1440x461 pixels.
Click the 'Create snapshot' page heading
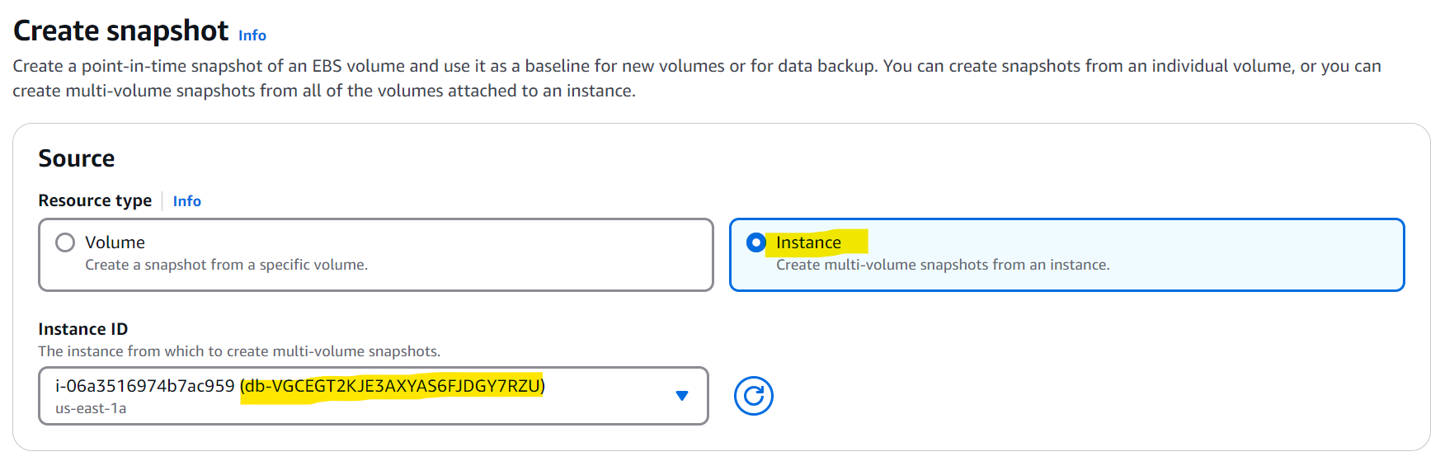(x=120, y=31)
